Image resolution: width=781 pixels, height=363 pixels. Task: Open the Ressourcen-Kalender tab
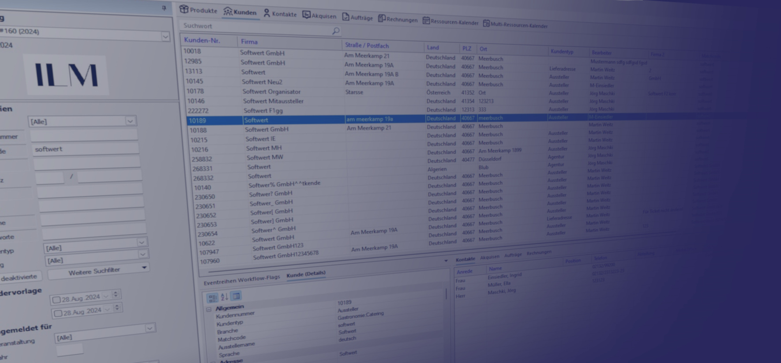pos(451,22)
